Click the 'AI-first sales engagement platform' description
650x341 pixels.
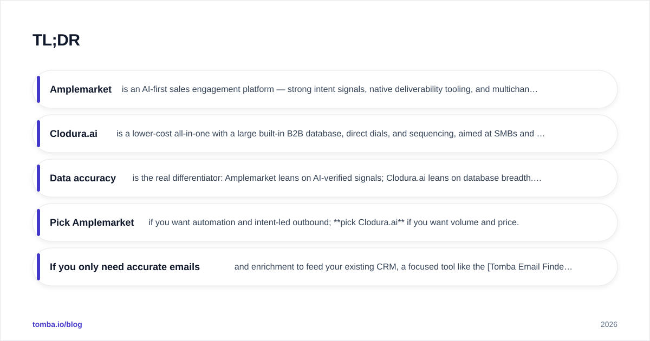pyautogui.click(x=208, y=89)
